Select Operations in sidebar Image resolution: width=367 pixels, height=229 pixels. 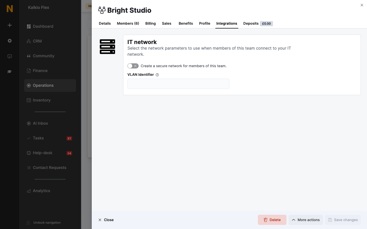(x=50, y=85)
